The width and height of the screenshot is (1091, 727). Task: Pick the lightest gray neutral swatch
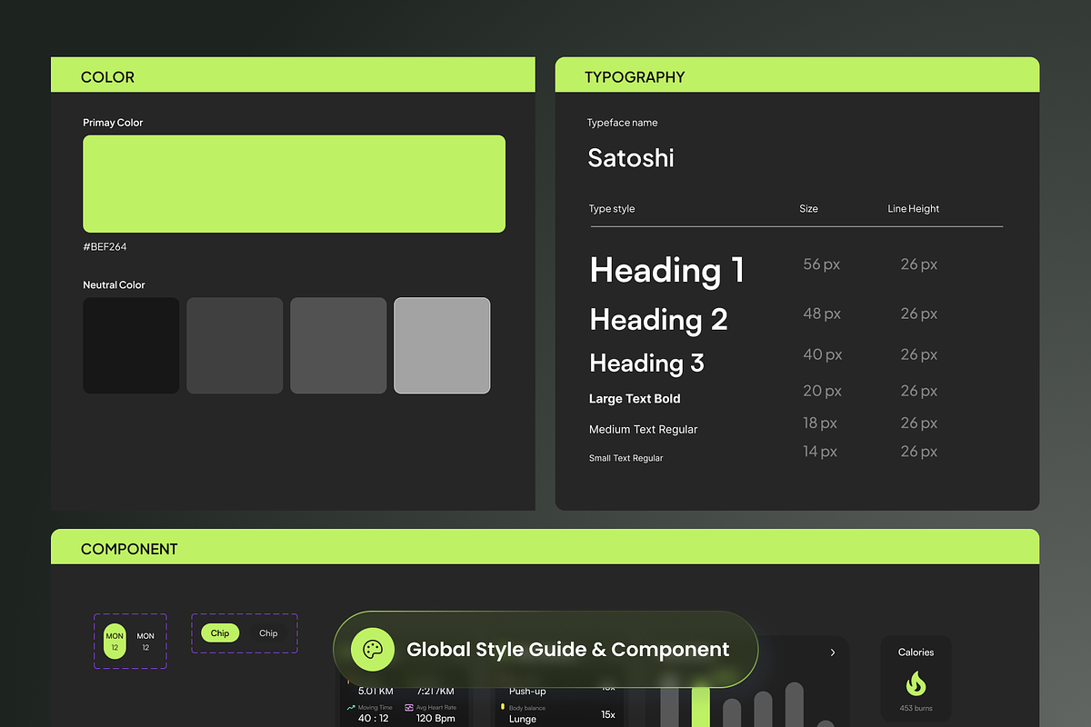click(442, 345)
